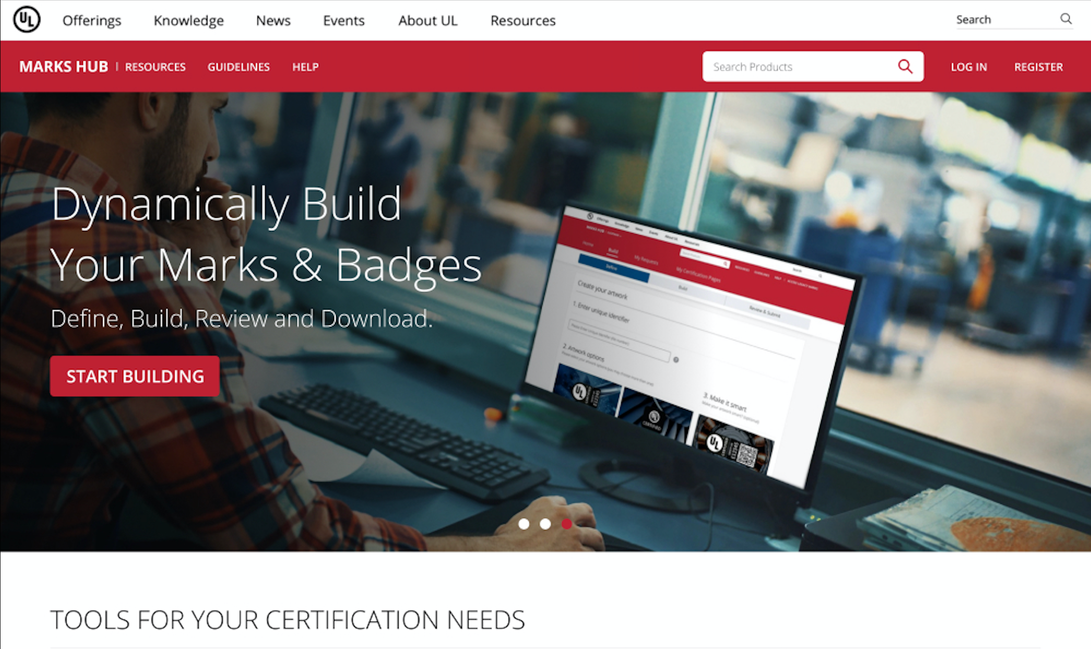Screen dimensions: 1091x649
Task: Go to MARKS HUB home link
Action: click(64, 67)
